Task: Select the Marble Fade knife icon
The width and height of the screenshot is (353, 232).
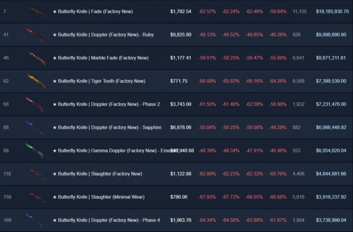Action: coord(37,58)
